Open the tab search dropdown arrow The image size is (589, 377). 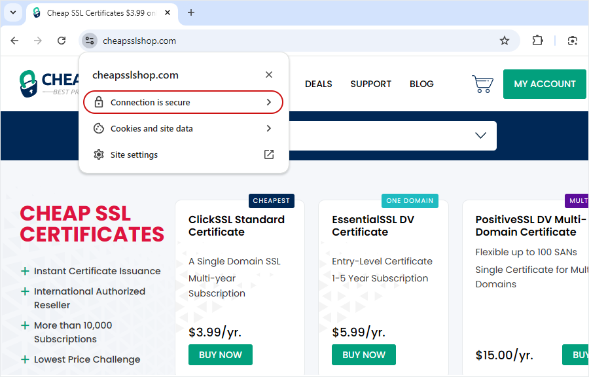(13, 12)
